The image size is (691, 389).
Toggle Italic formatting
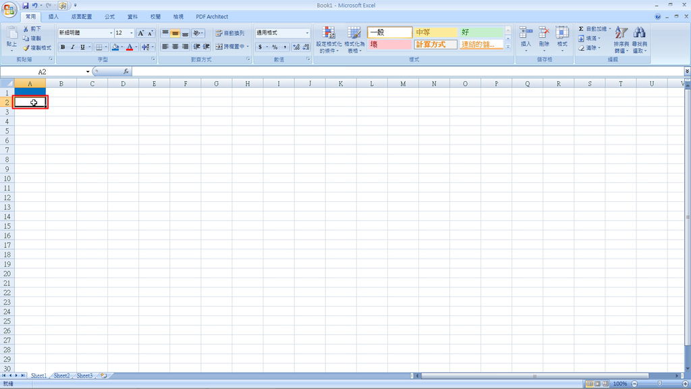72,47
